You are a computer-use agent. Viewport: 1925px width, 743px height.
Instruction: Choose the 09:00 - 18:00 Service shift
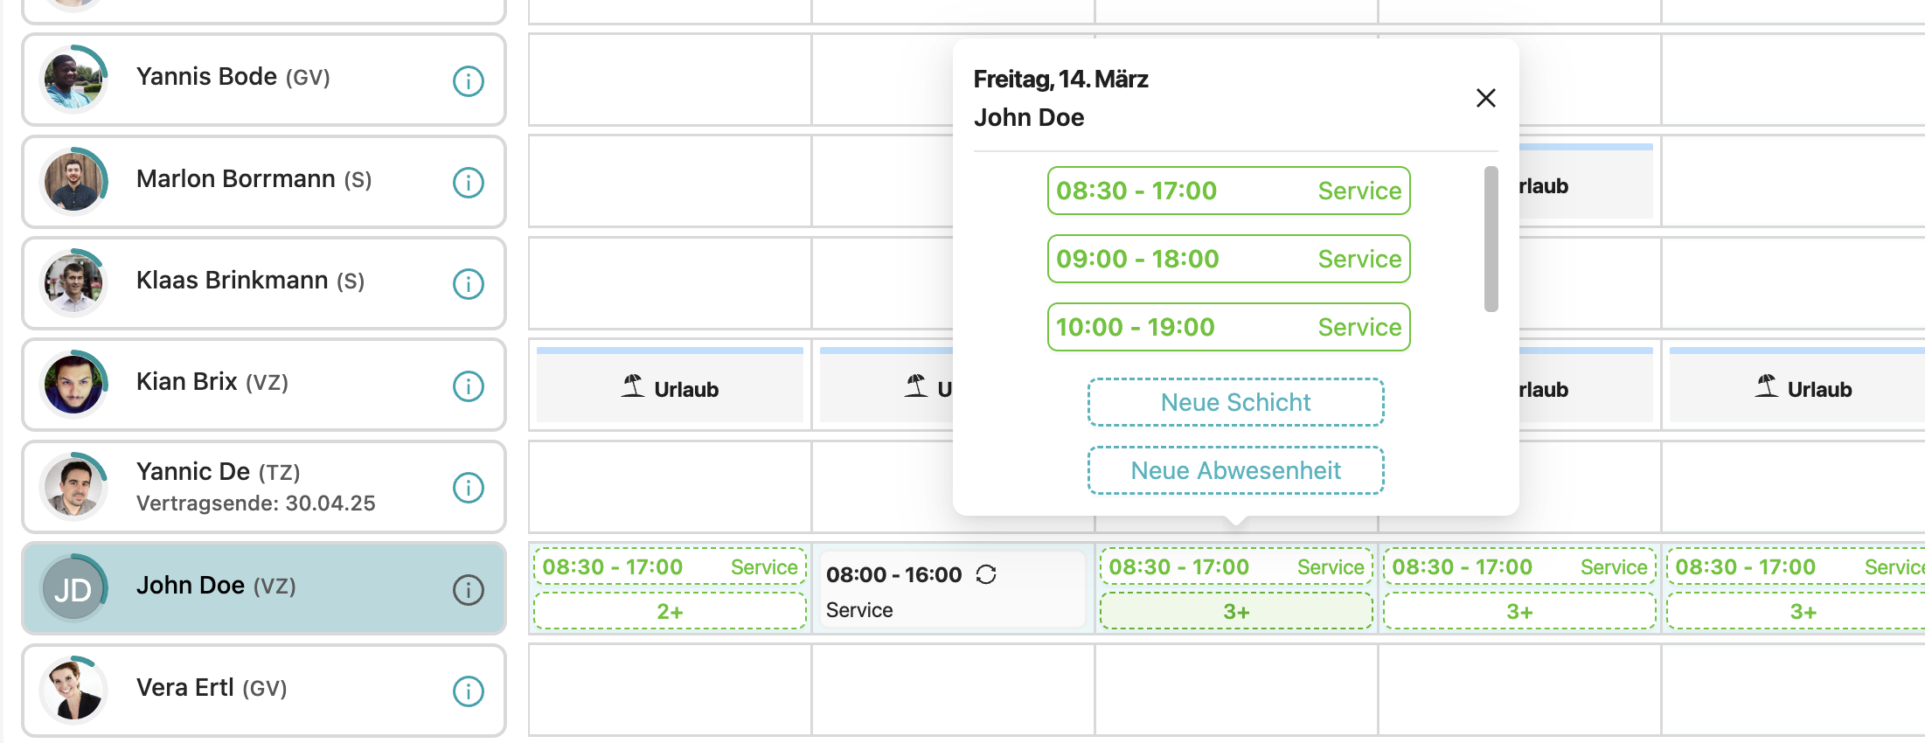pyautogui.click(x=1228, y=259)
